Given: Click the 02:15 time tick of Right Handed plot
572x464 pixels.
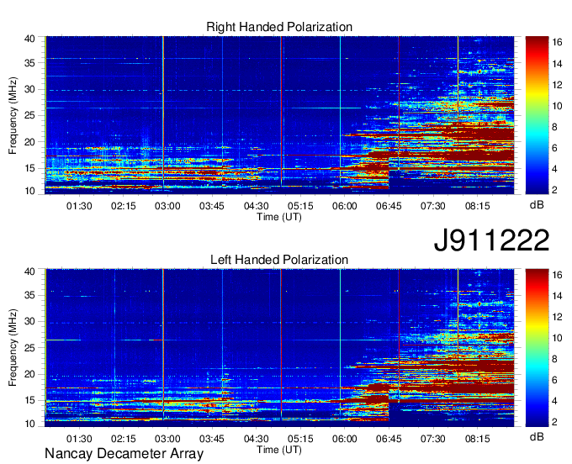Looking at the screenshot, I should pos(124,206).
